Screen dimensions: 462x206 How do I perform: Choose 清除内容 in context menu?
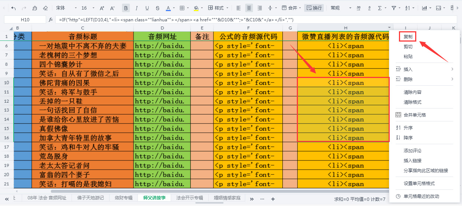(413, 92)
